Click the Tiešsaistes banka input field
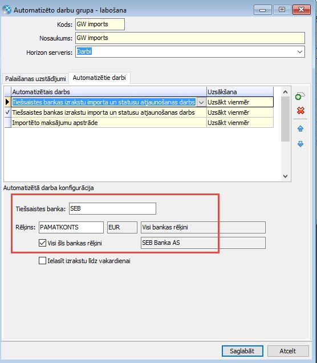This screenshot has width=317, height=363. click(x=112, y=208)
